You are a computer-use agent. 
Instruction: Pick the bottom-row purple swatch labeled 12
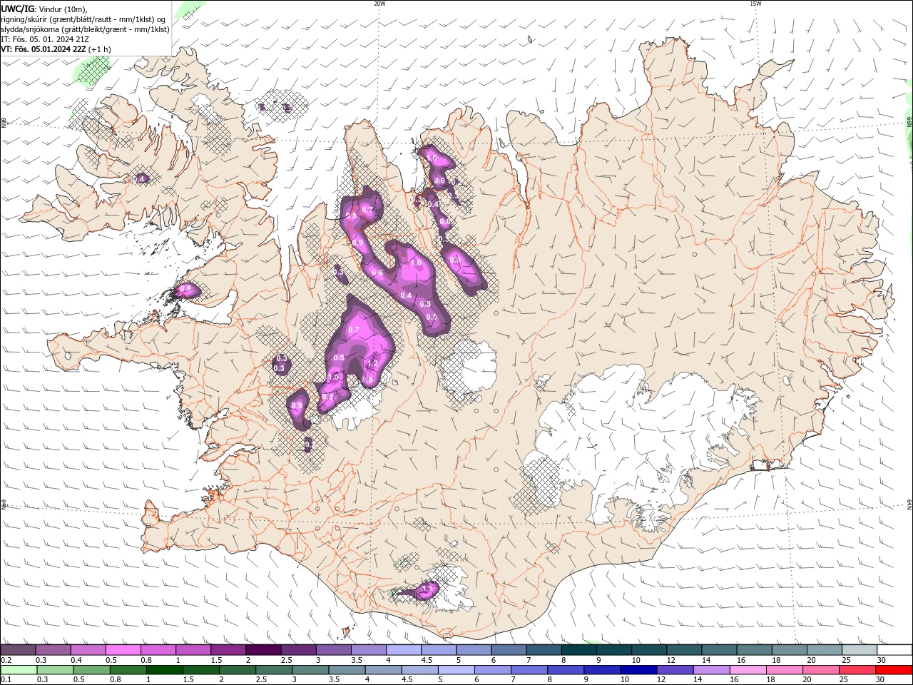coord(675,670)
